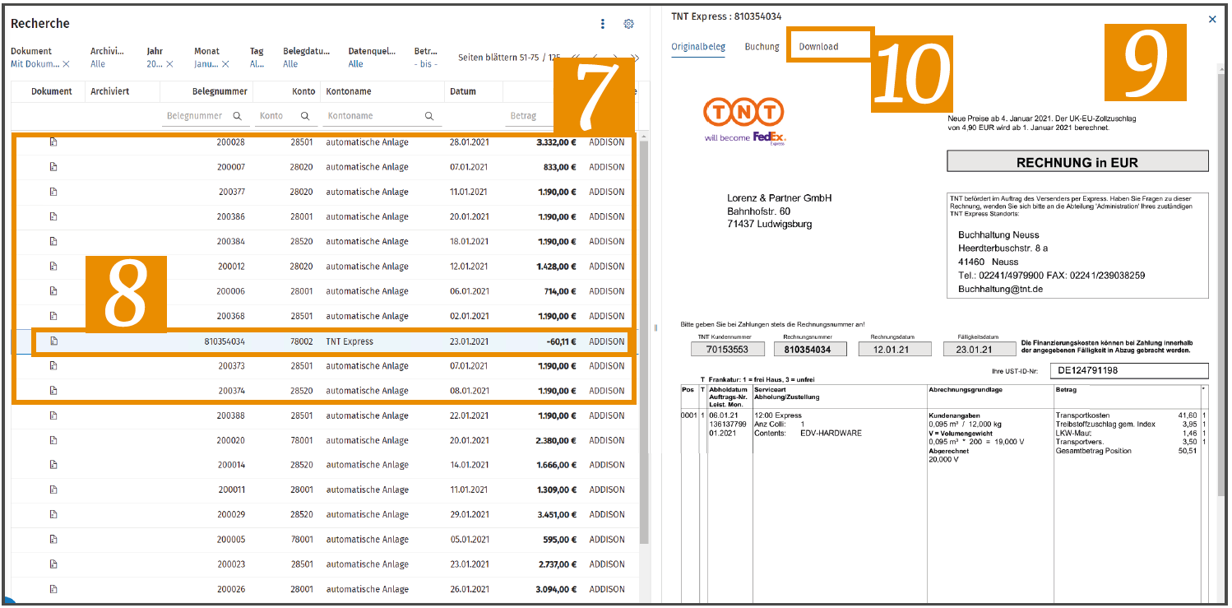This screenshot has height=608, width=1232.
Task: Clear the Dokument filter with its X
Action: (67, 64)
